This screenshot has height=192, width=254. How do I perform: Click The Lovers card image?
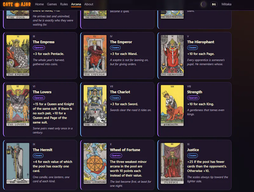point(18,106)
